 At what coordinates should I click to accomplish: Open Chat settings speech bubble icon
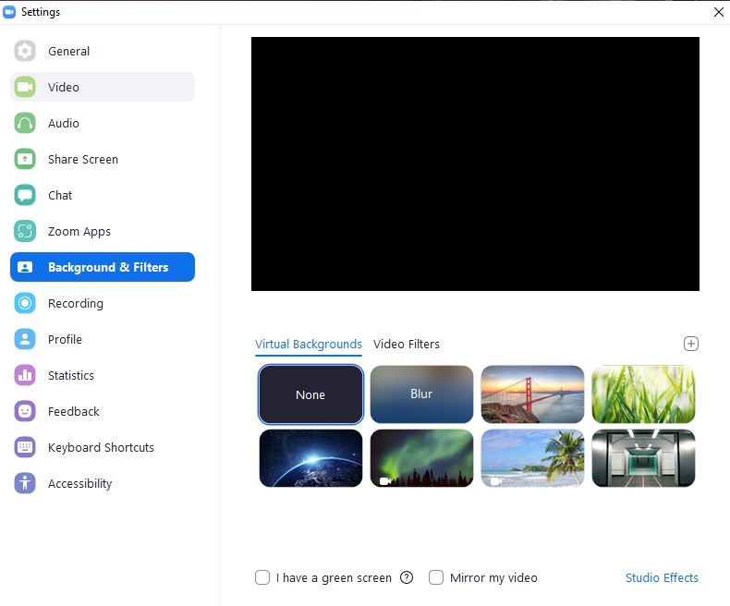(x=25, y=196)
